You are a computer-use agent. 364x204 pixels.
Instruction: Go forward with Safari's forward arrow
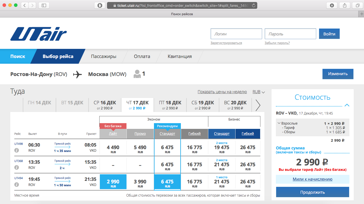32,5
